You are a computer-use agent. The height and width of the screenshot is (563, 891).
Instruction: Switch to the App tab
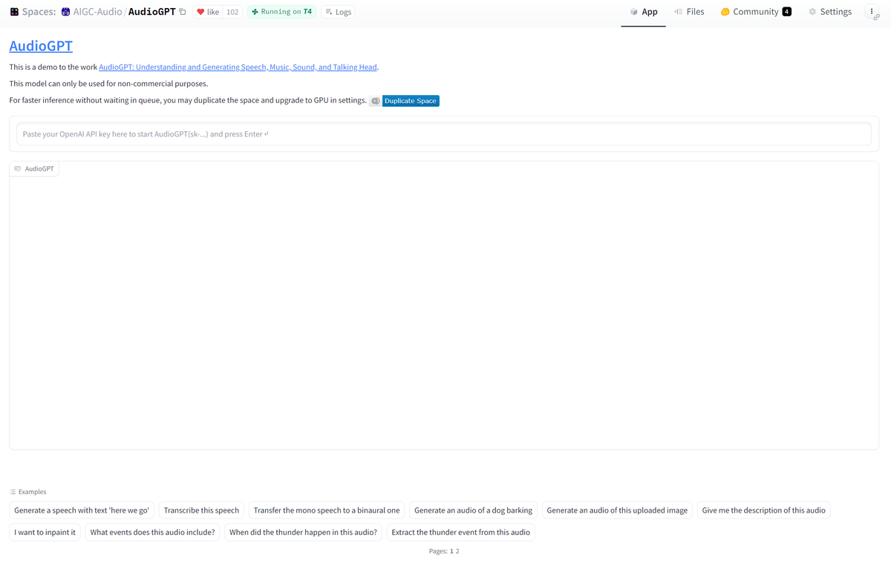coord(643,12)
